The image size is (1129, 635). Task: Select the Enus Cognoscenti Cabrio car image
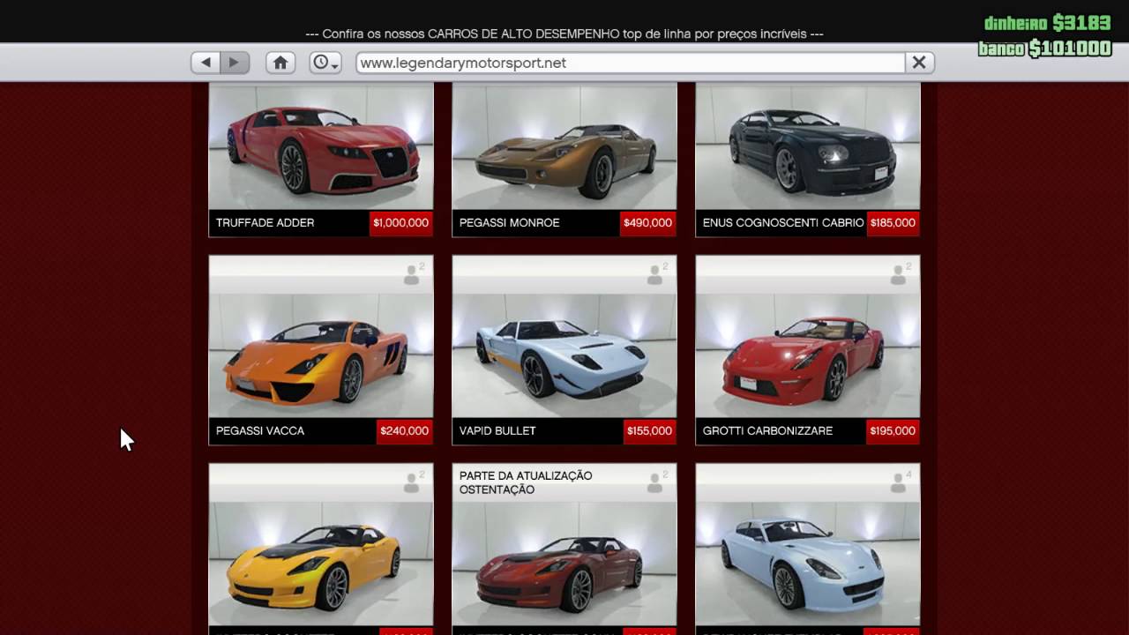(x=808, y=146)
